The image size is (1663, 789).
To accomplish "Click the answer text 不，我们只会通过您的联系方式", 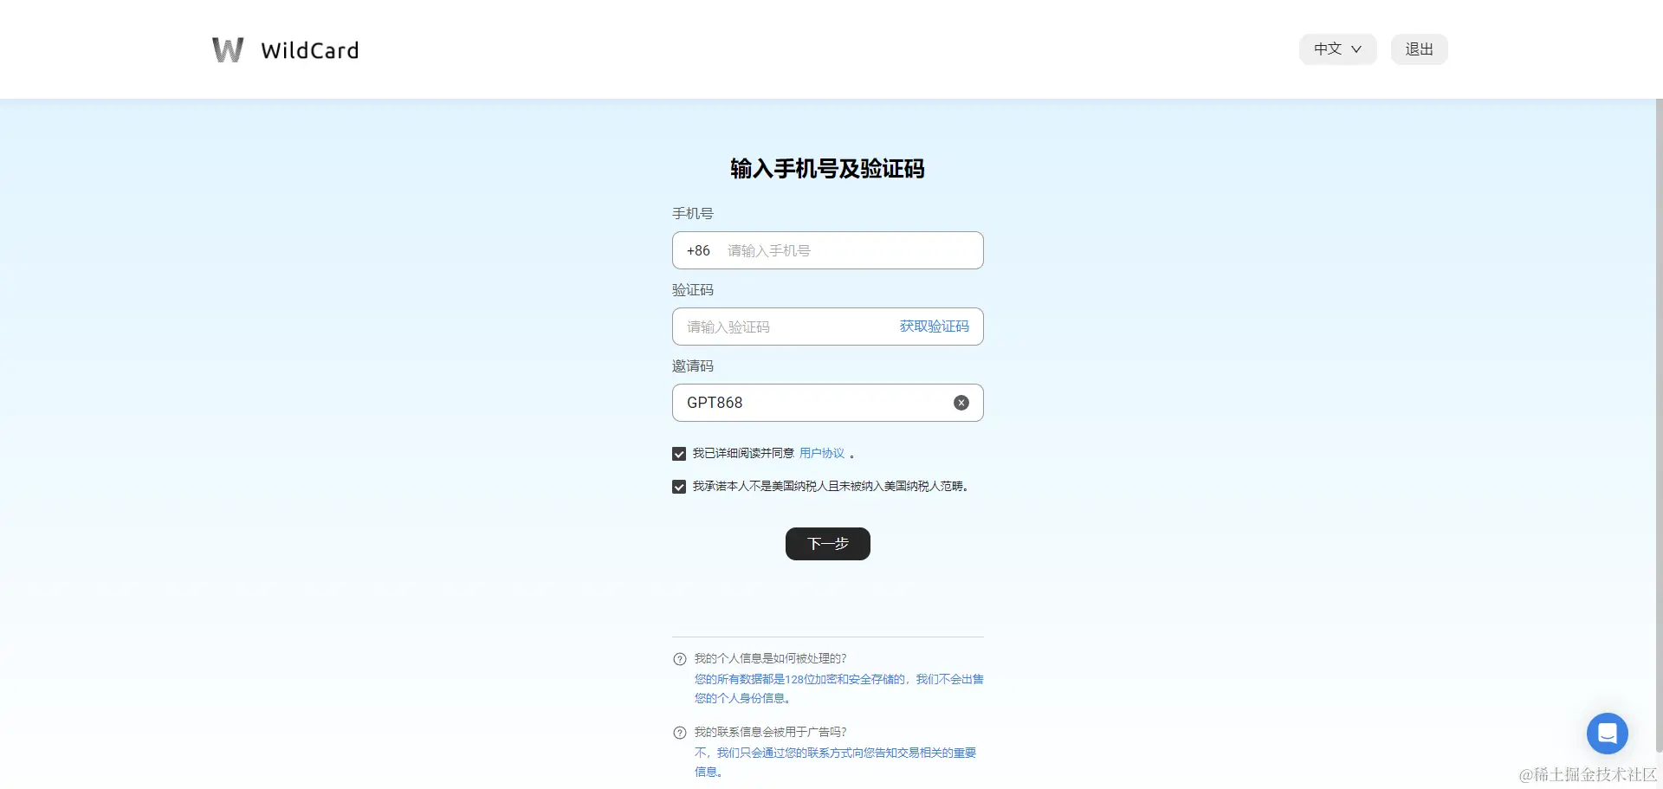I will [835, 762].
